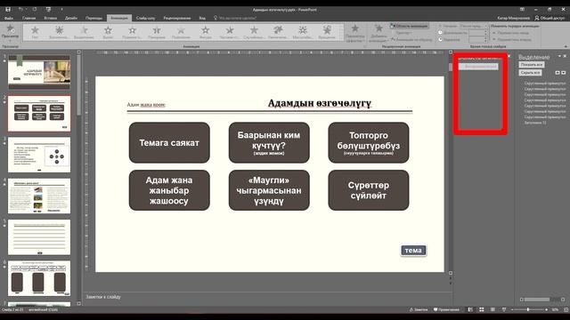Select the Увеличение с поворотом animation effect
Image resolution: width=570 pixels, height=320 pixels.
[x=278, y=32]
